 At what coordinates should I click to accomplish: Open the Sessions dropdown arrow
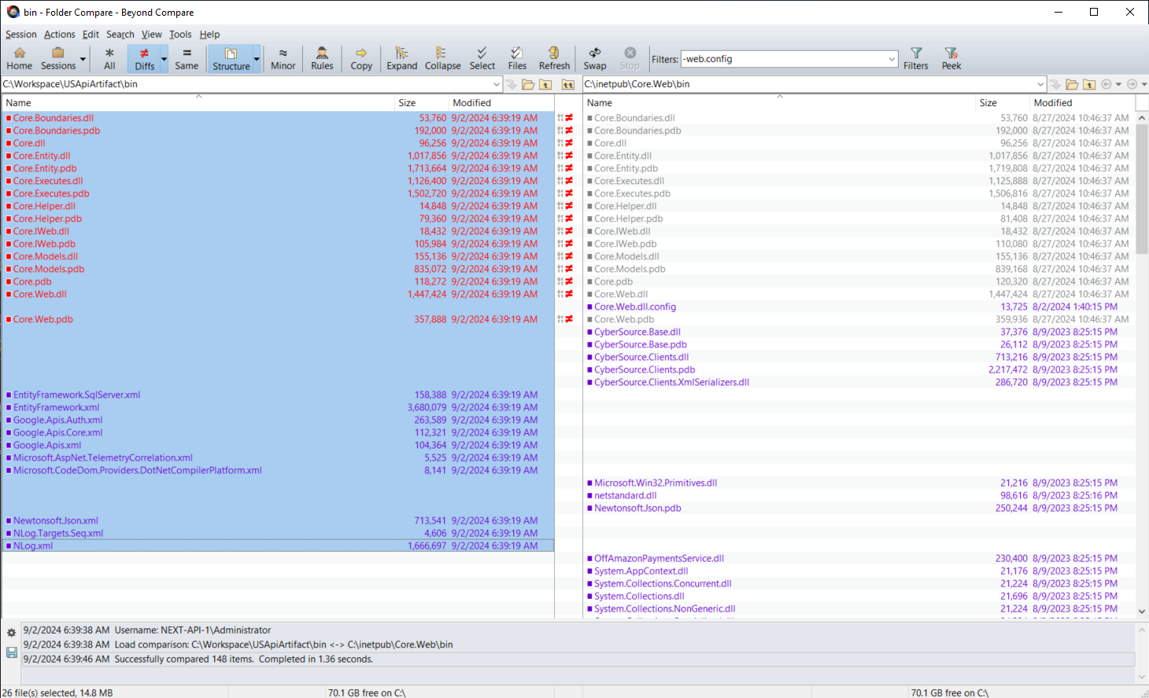point(83,59)
